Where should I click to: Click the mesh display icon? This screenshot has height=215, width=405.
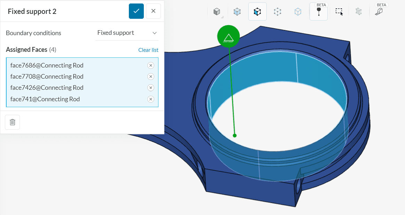358,12
